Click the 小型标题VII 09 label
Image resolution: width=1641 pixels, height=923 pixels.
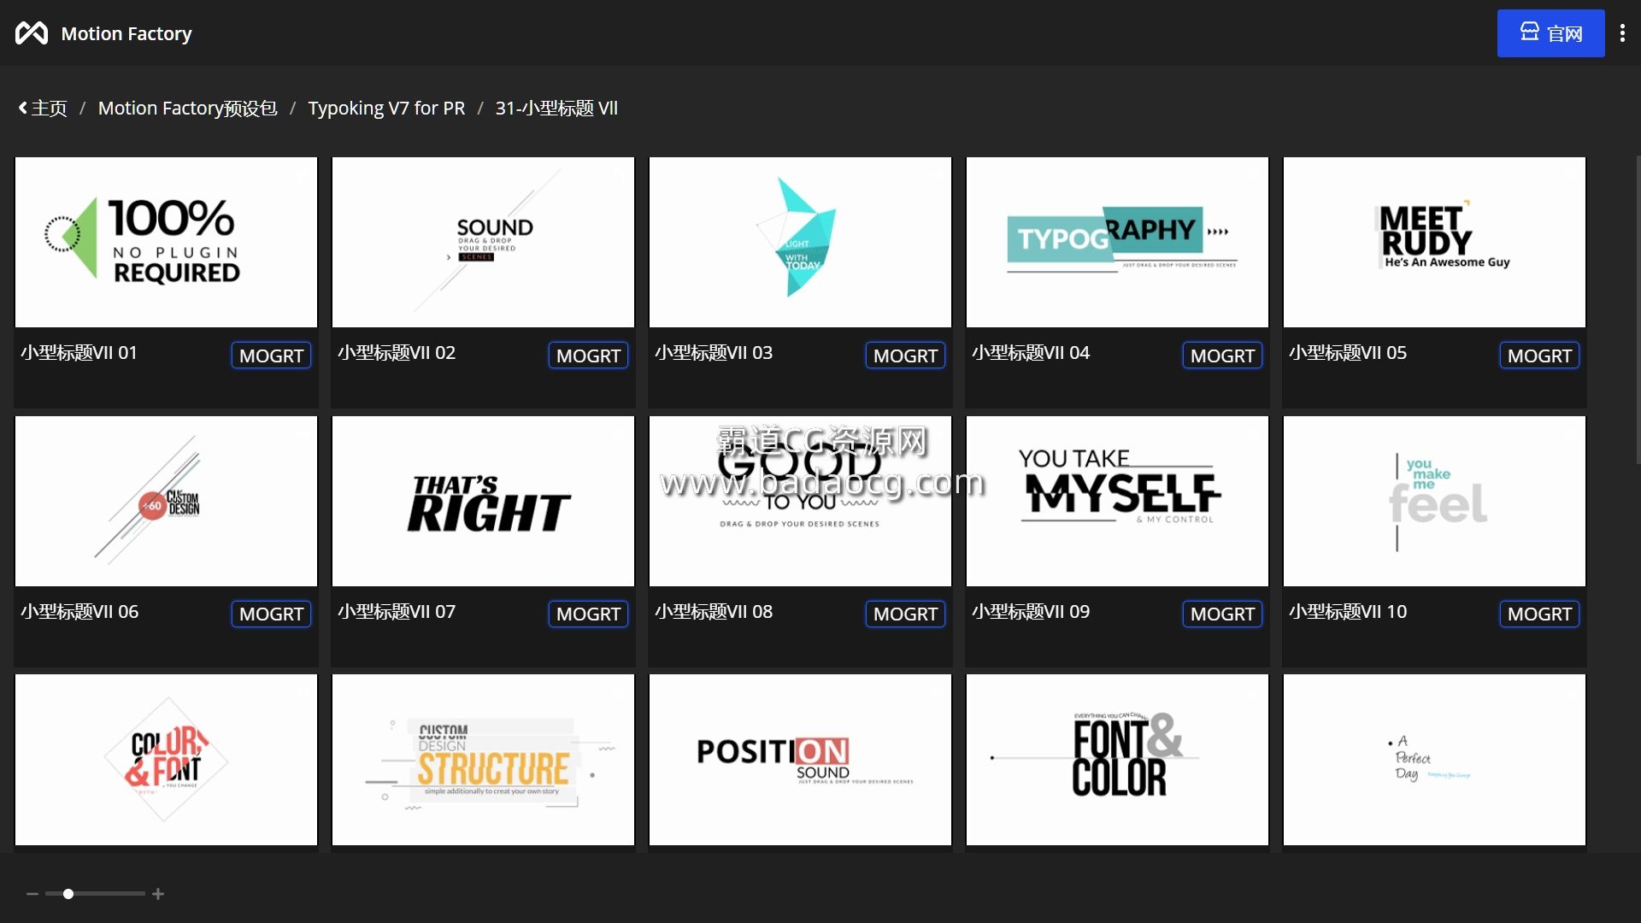pos(1031,612)
